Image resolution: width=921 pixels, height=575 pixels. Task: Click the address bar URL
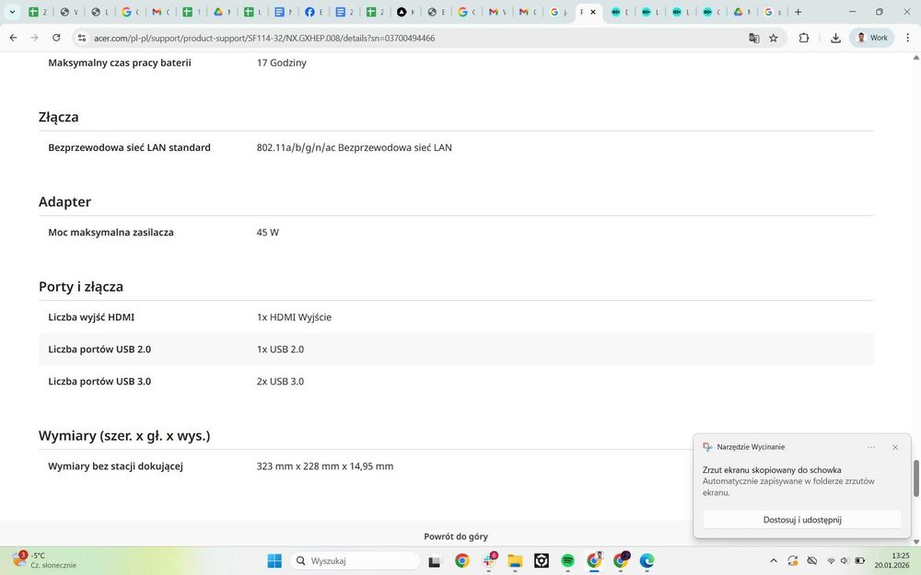tap(264, 38)
